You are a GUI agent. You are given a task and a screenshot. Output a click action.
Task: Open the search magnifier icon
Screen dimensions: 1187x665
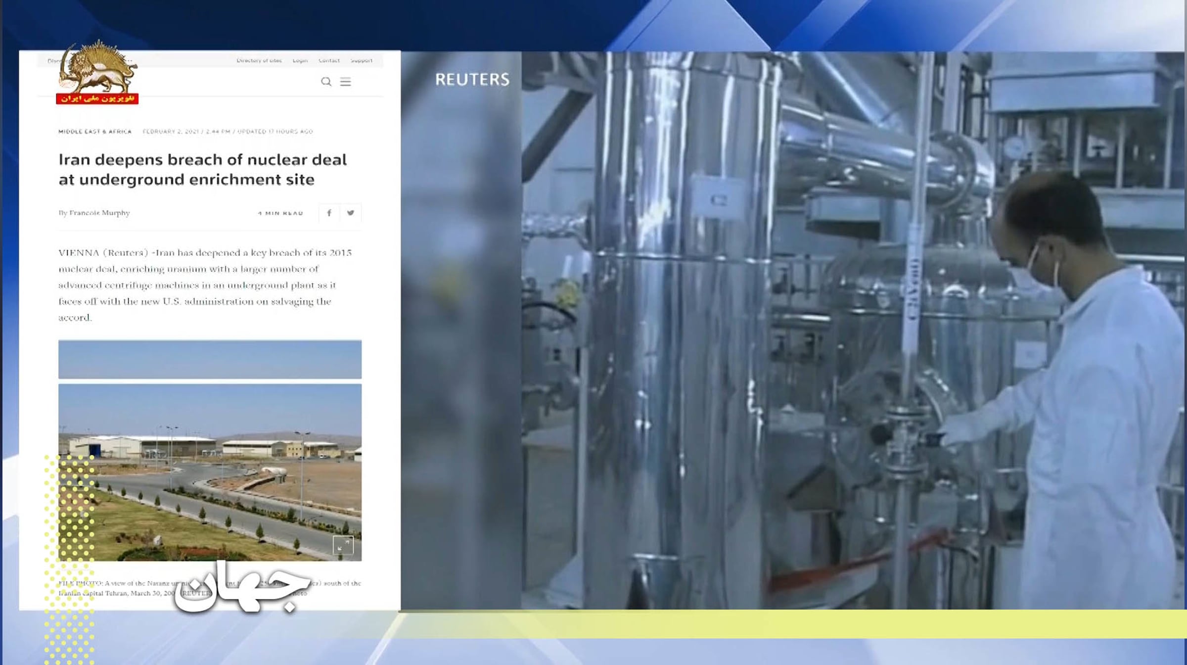click(x=326, y=82)
